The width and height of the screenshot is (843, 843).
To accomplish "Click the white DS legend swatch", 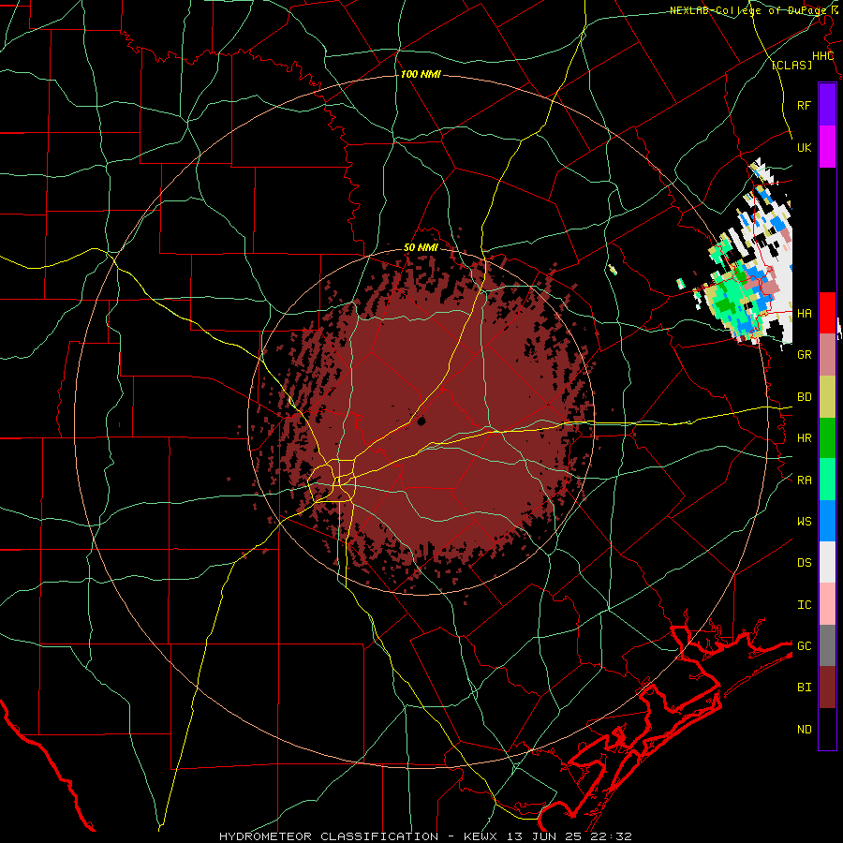I will (827, 562).
